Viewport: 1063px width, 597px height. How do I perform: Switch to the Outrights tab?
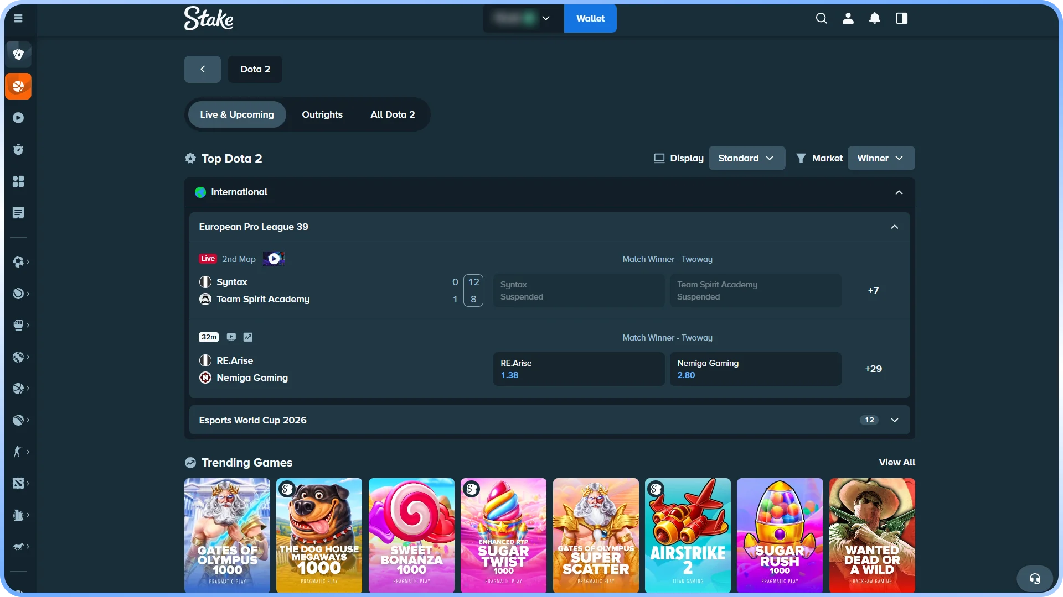pyautogui.click(x=322, y=114)
